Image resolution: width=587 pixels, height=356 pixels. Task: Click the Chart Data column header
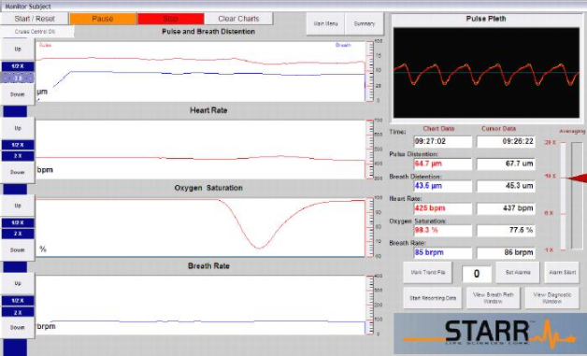point(438,128)
